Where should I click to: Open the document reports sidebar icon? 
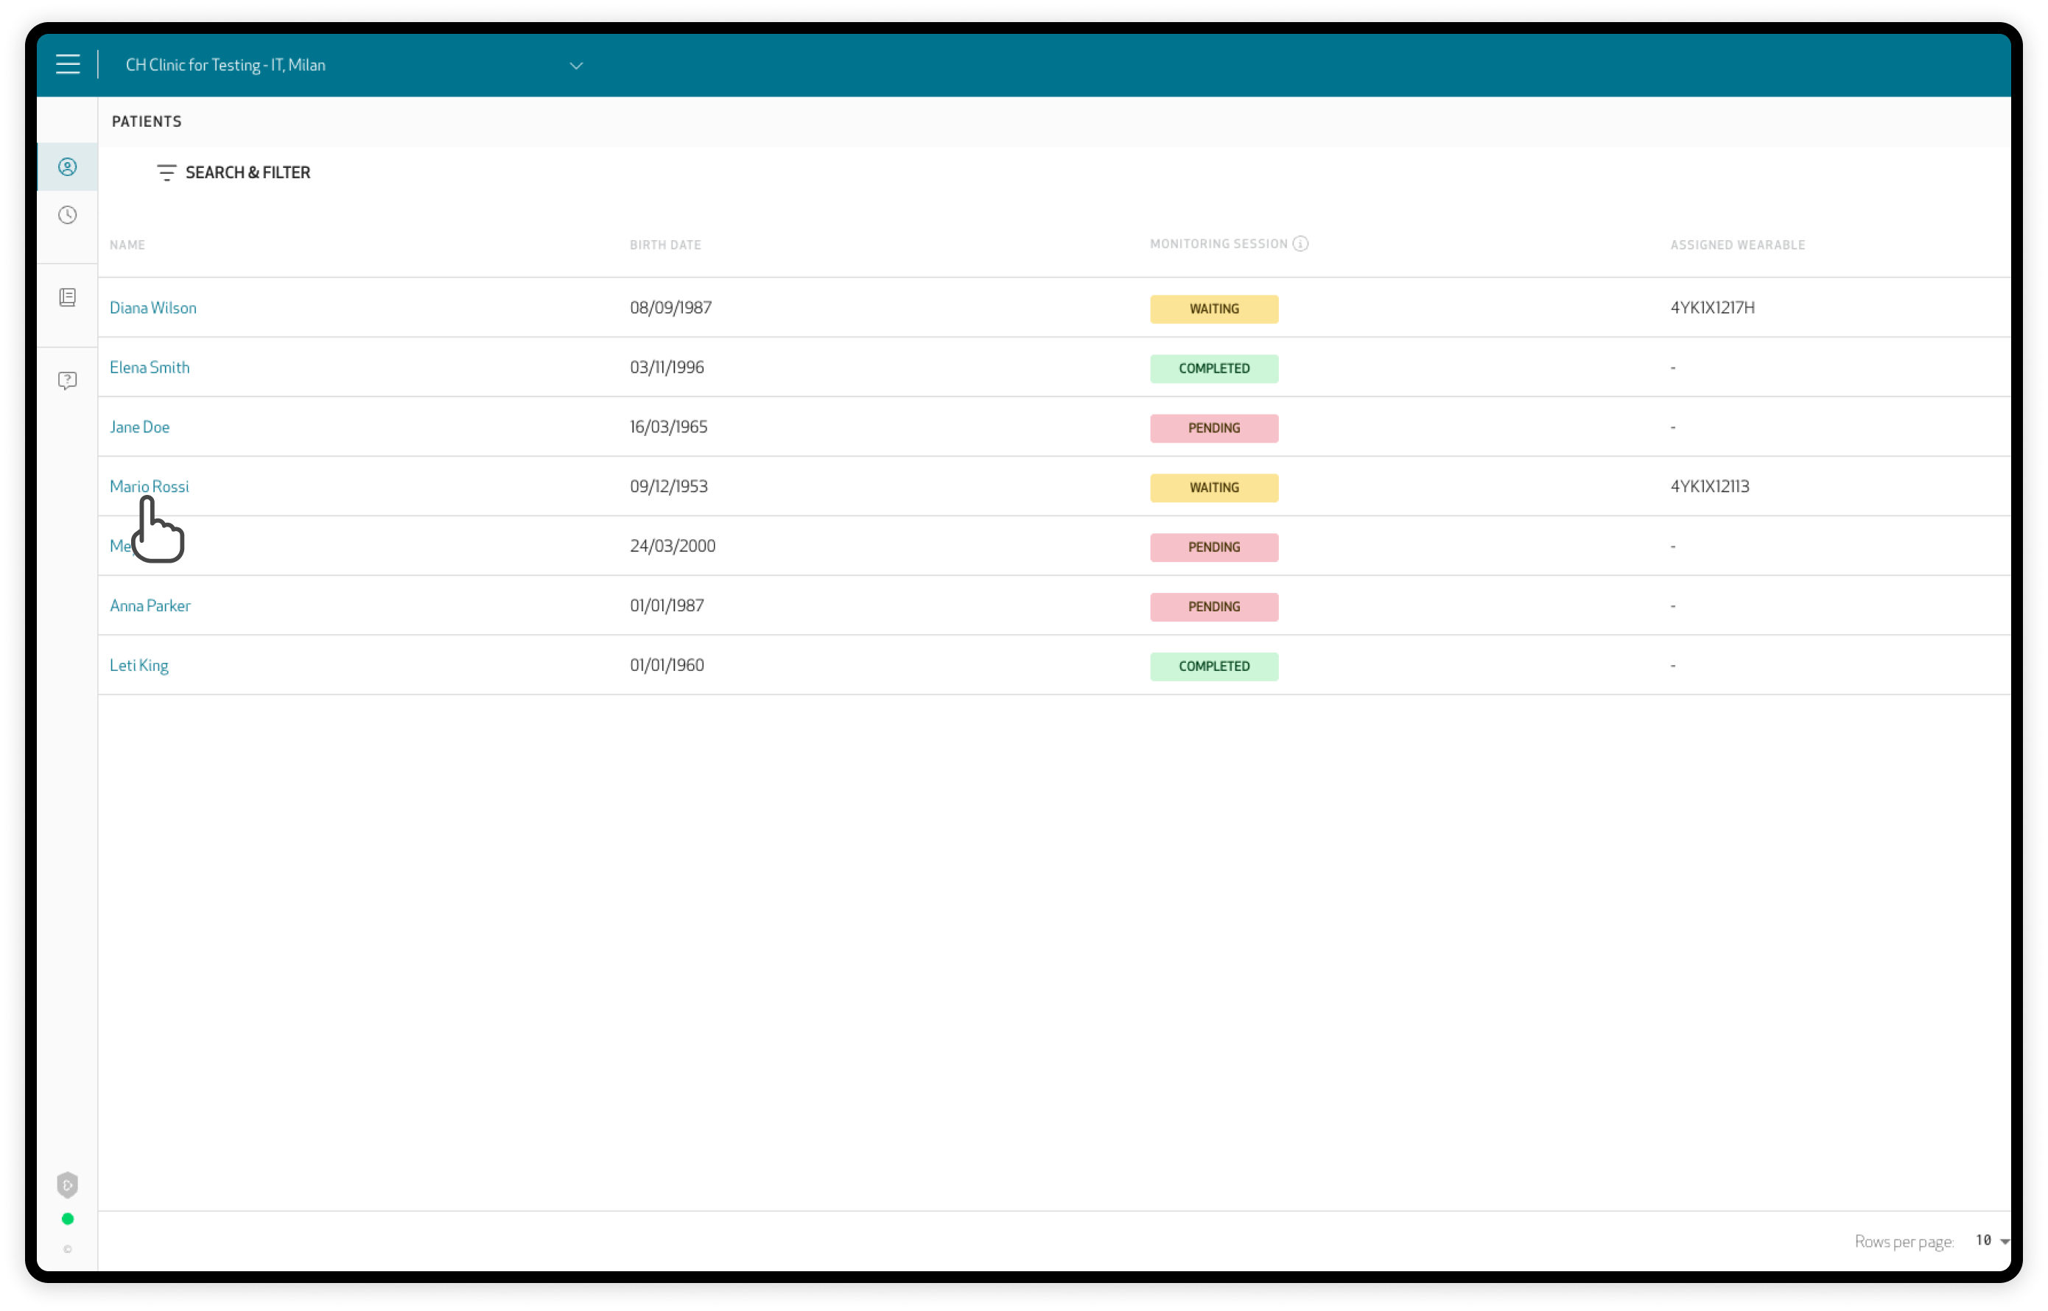point(67,297)
